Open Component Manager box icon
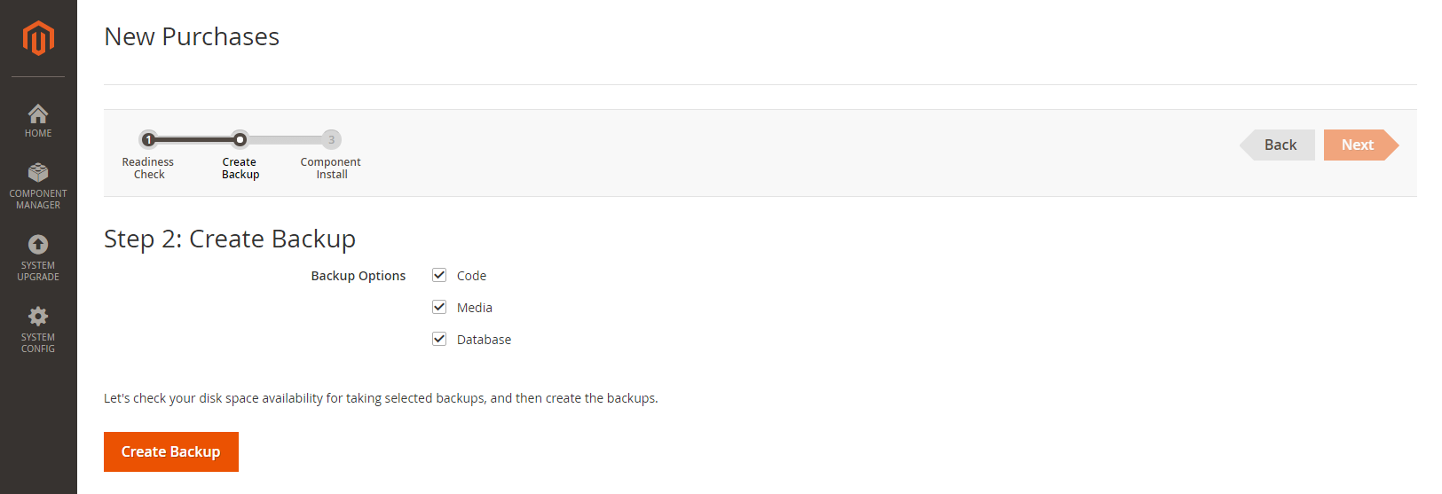The width and height of the screenshot is (1442, 494). 38,172
